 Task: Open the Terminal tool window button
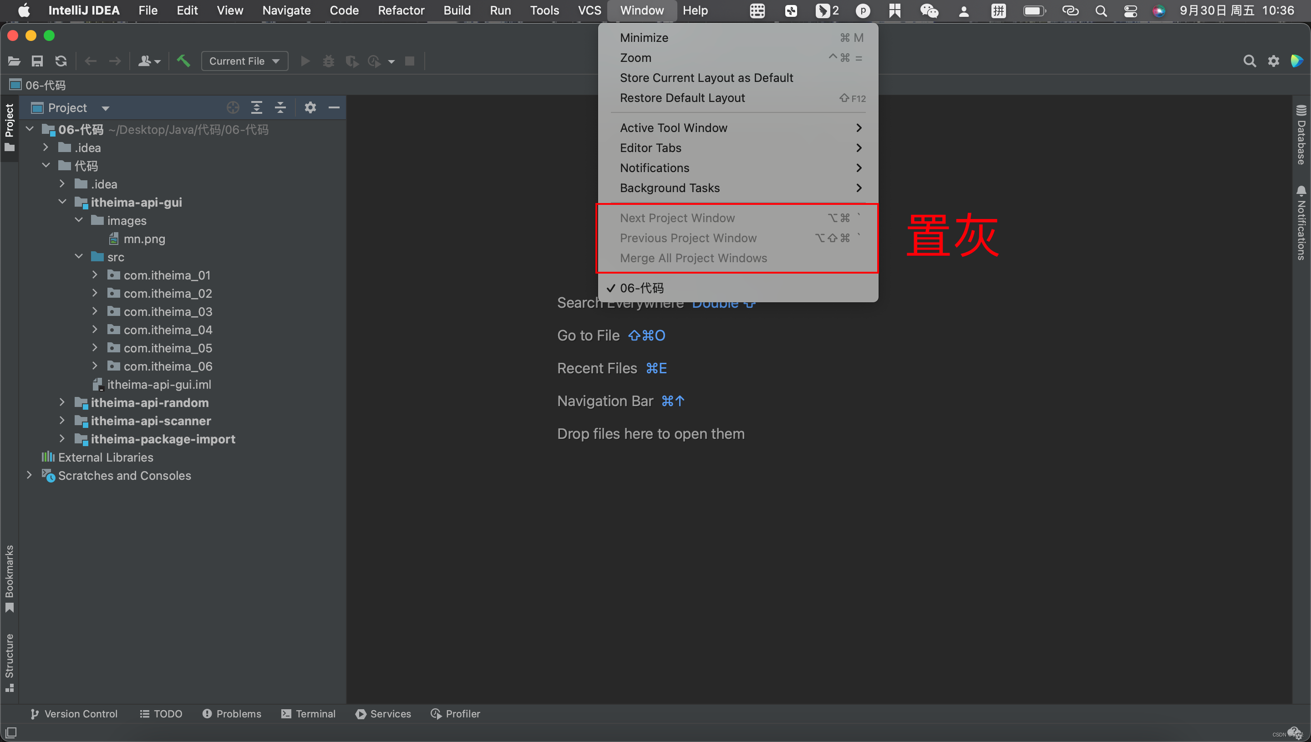pyautogui.click(x=308, y=713)
